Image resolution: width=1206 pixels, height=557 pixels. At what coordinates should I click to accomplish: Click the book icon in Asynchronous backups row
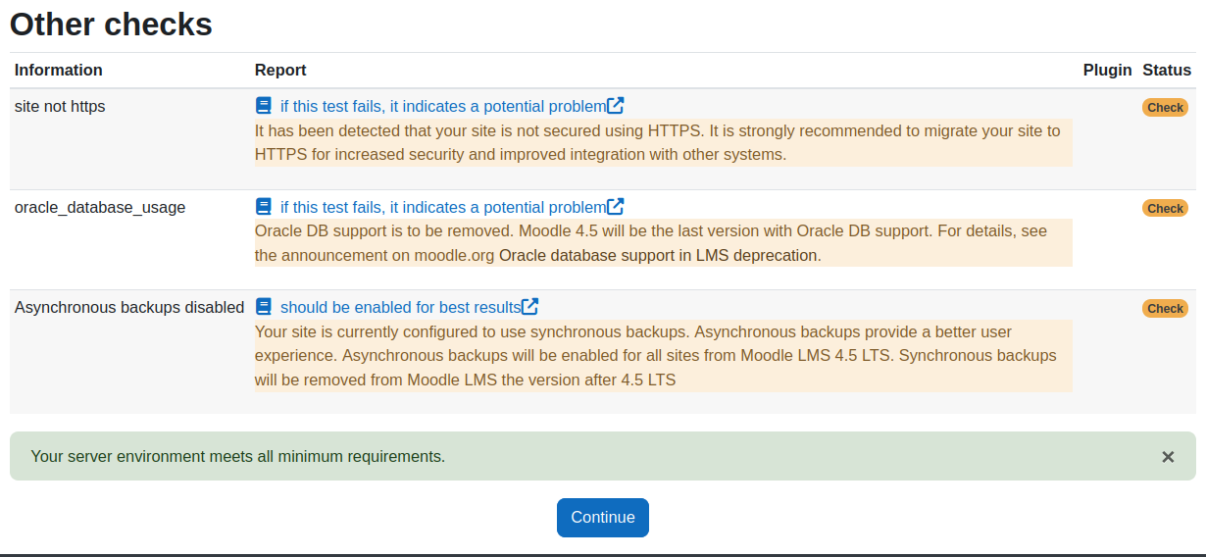(x=263, y=307)
